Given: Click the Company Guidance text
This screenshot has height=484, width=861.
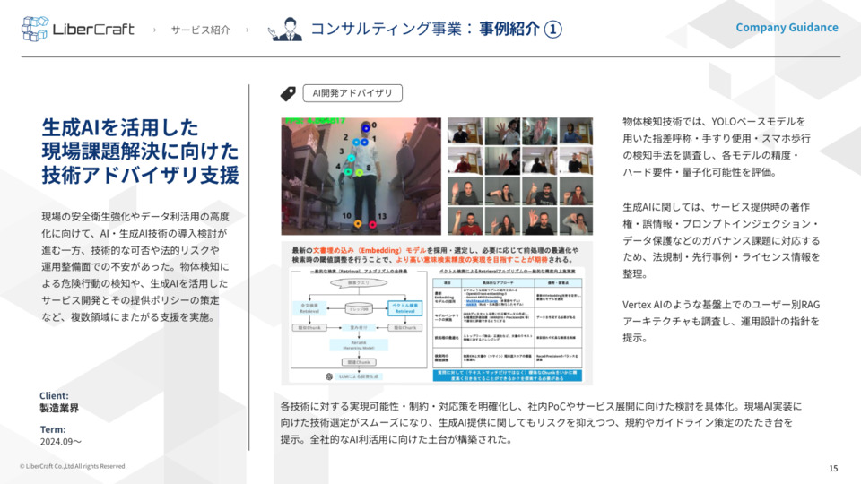Looking at the screenshot, I should [787, 28].
